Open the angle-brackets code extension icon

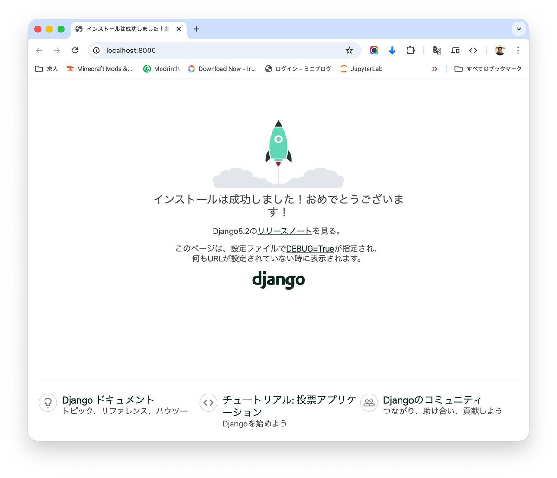pyautogui.click(x=473, y=50)
